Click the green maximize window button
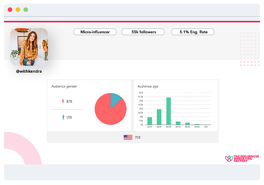 click(26, 10)
